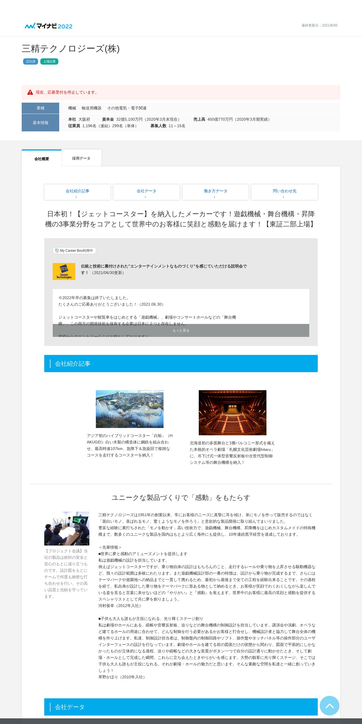The height and width of the screenshot is (724, 362).
Task: Open the 白鯨 roller coaster thumbnail
Action: 130,409
